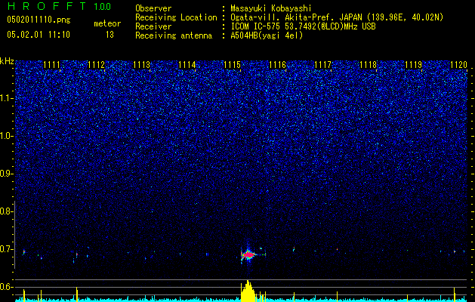Click time marker 1118

369,65
